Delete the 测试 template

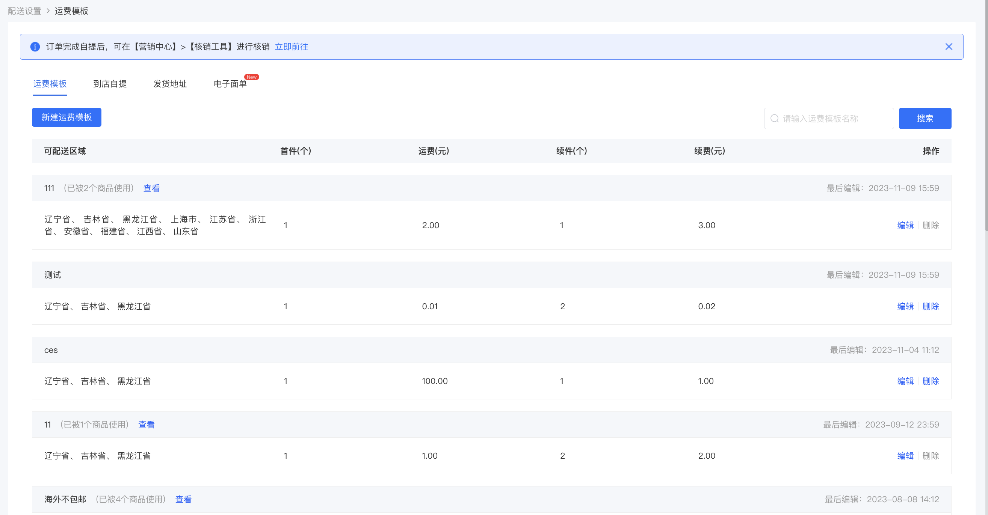[x=931, y=306]
